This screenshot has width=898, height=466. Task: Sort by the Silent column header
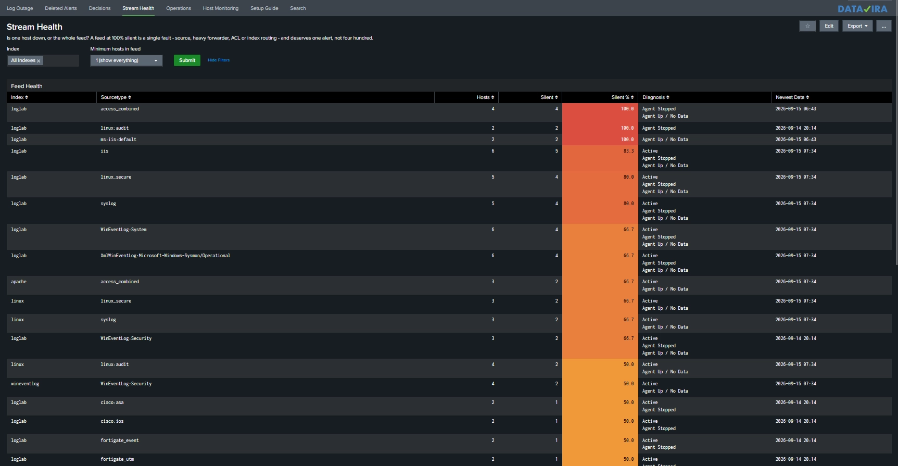(549, 97)
